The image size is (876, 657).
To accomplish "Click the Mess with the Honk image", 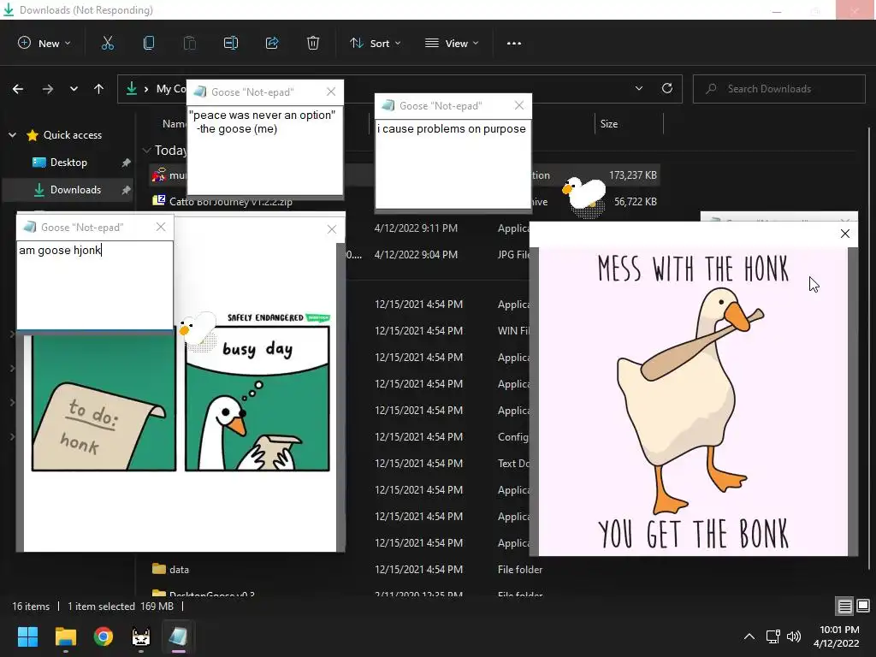I will point(693,401).
